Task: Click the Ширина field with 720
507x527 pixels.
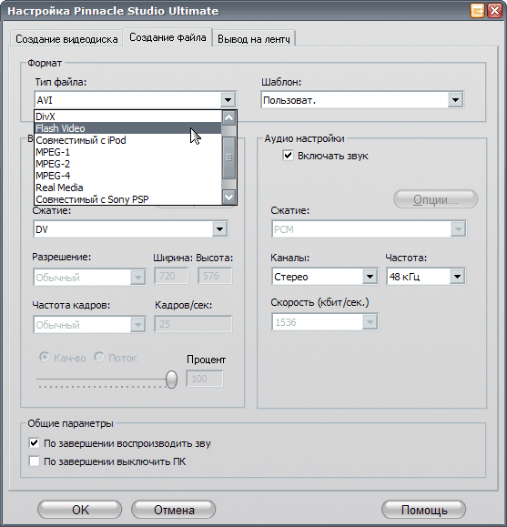Action: 171,276
